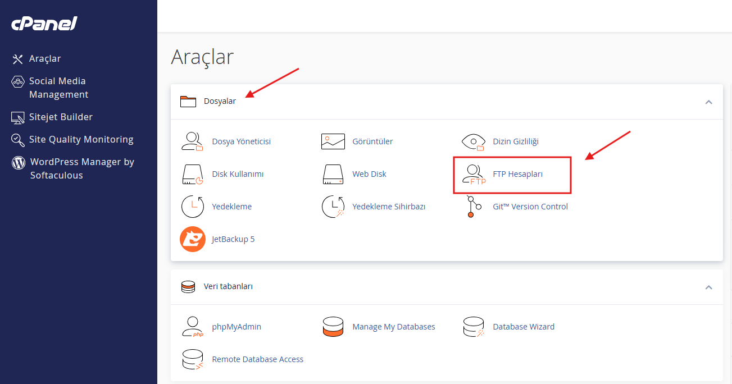Open the Görüntüler images icon

[x=333, y=141]
